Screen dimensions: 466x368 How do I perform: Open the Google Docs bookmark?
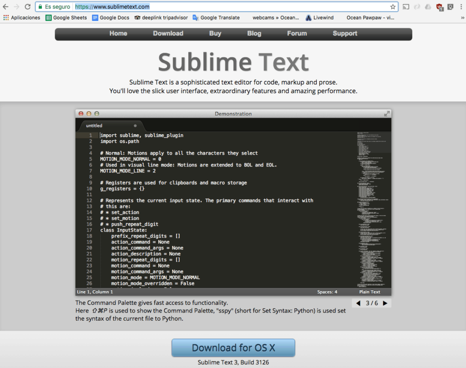tap(111, 18)
